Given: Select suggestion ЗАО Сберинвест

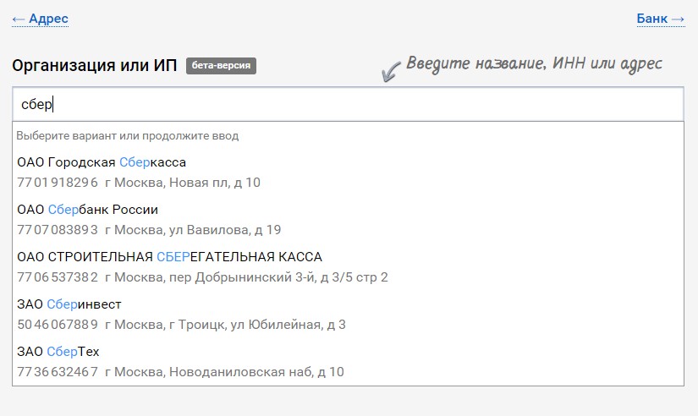Looking at the screenshot, I should click(x=348, y=314).
